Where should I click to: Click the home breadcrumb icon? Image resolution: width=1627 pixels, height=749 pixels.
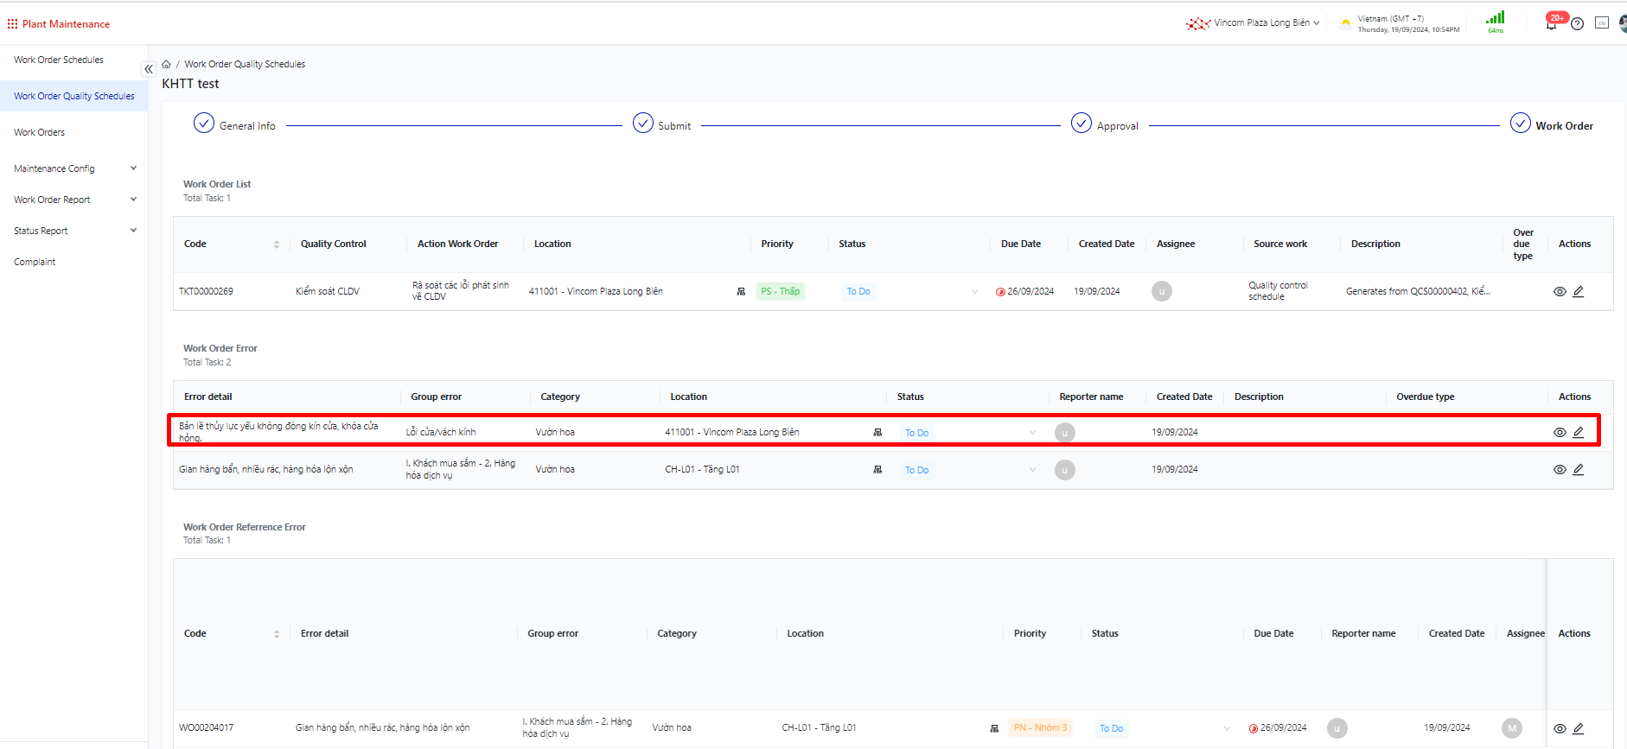pyautogui.click(x=166, y=64)
